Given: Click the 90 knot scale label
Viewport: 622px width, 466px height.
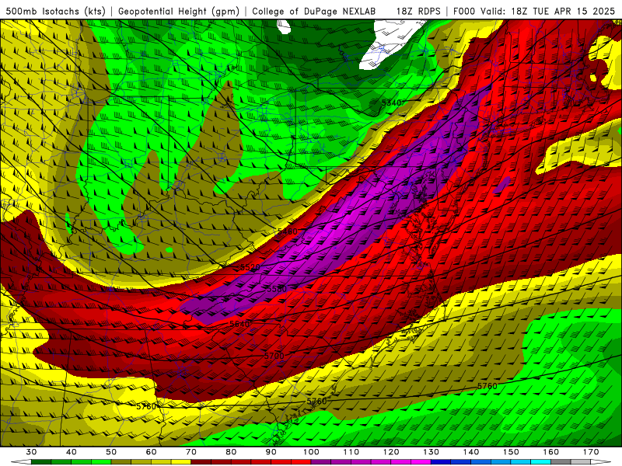Looking at the screenshot, I should pyautogui.click(x=271, y=452).
